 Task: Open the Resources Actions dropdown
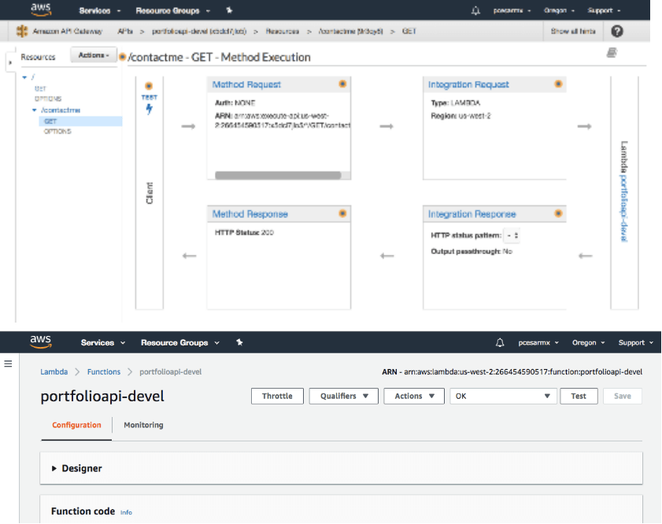pos(94,55)
